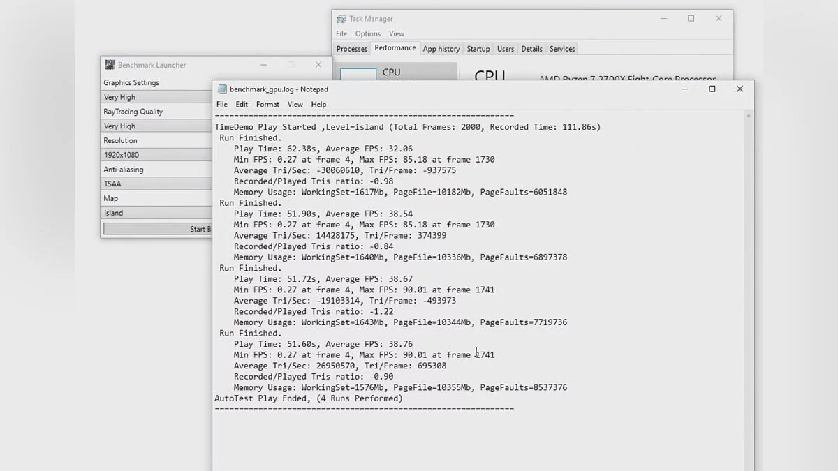Click the Graphics Settings label in launcher
838x471 pixels.
pyautogui.click(x=131, y=82)
